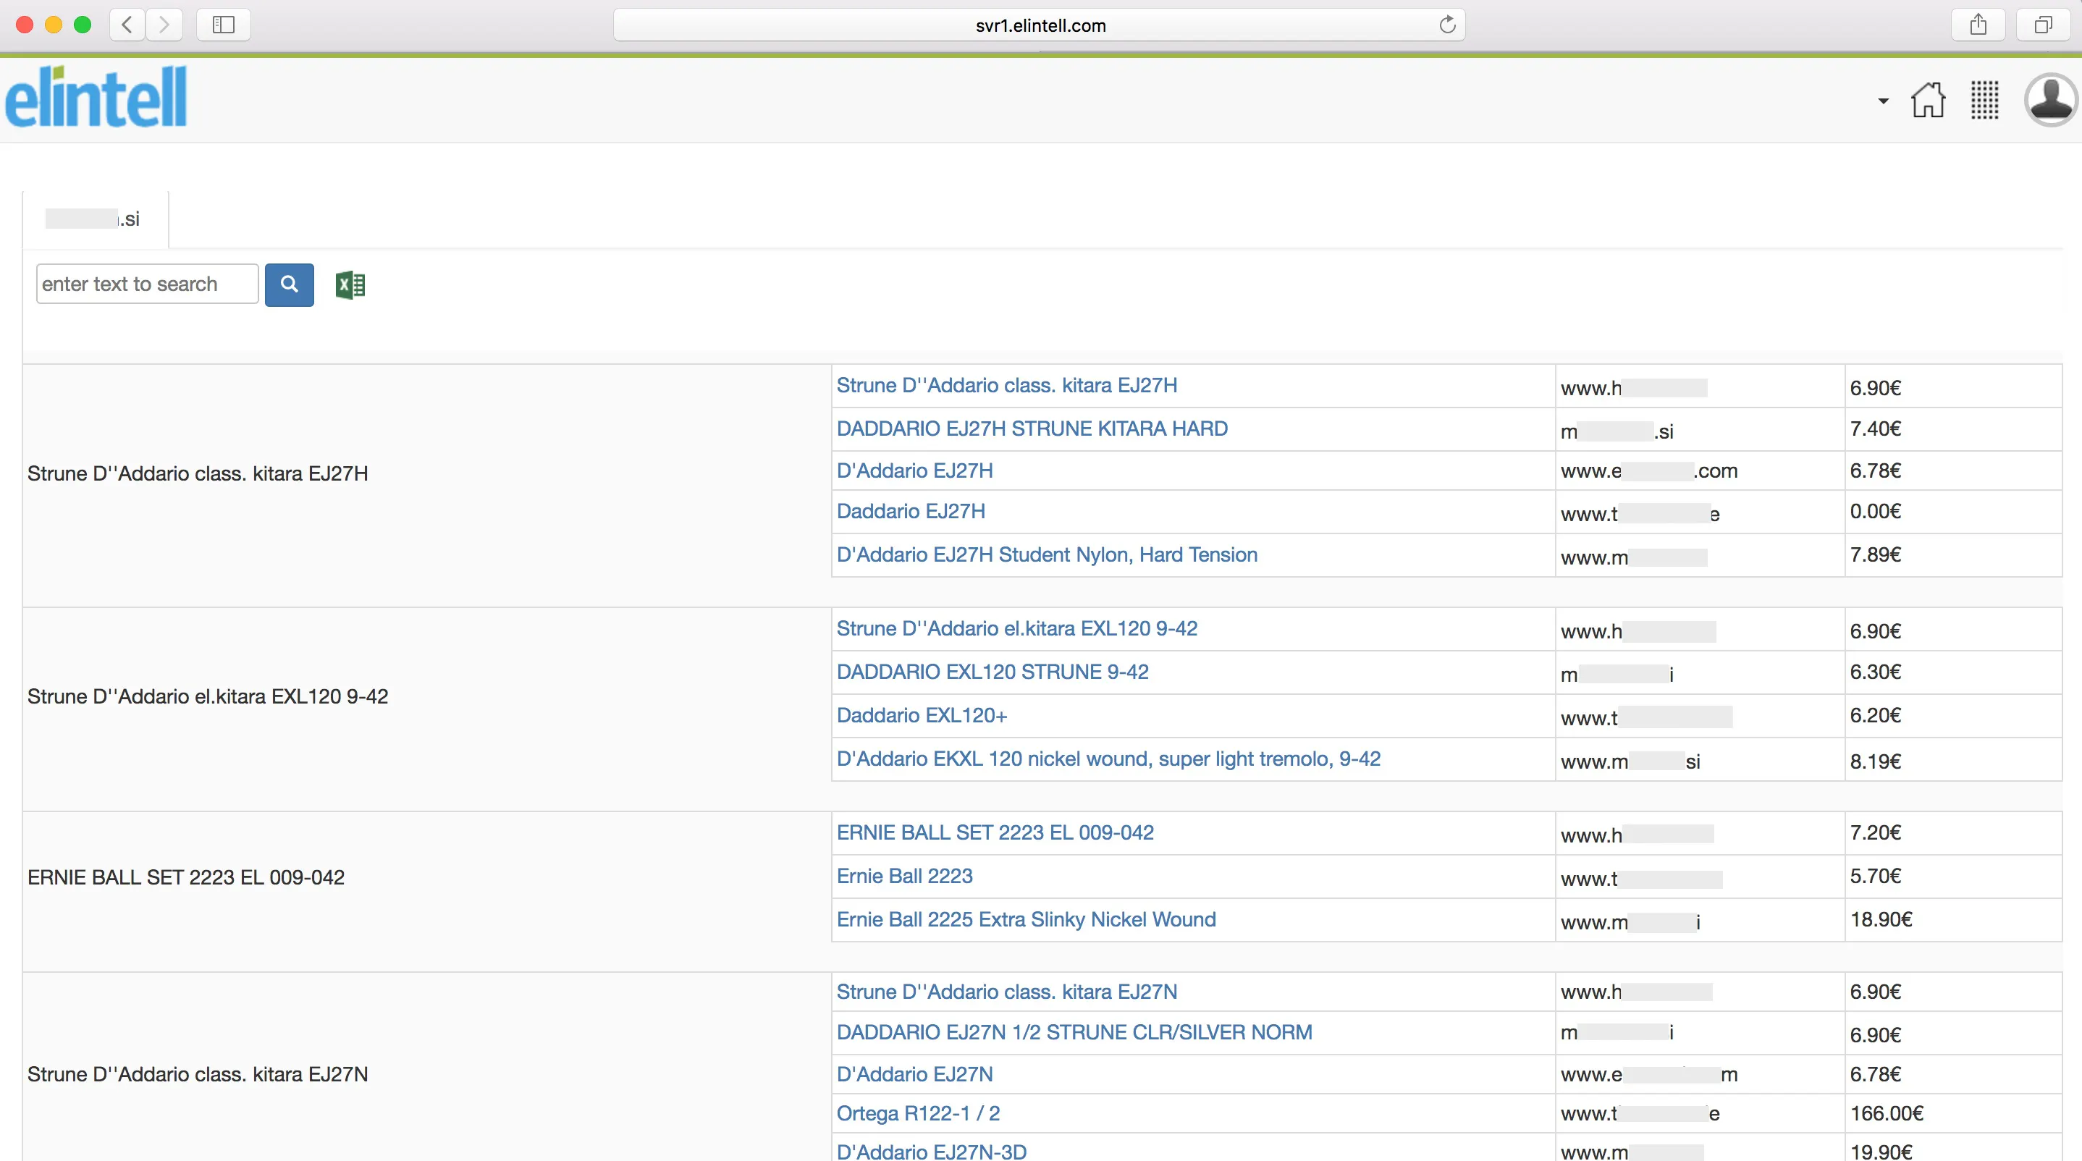Open 'Ernie Ball 2225 Extra Slinky Nickel Wound' link
The image size is (2082, 1161).
coord(1027,919)
